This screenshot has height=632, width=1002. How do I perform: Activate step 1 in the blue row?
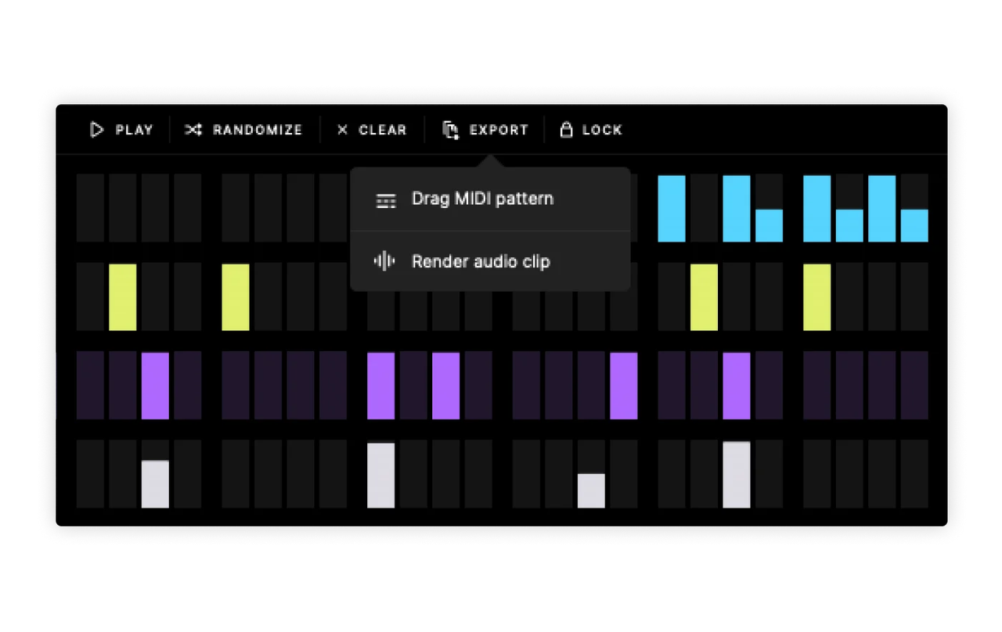click(x=90, y=208)
